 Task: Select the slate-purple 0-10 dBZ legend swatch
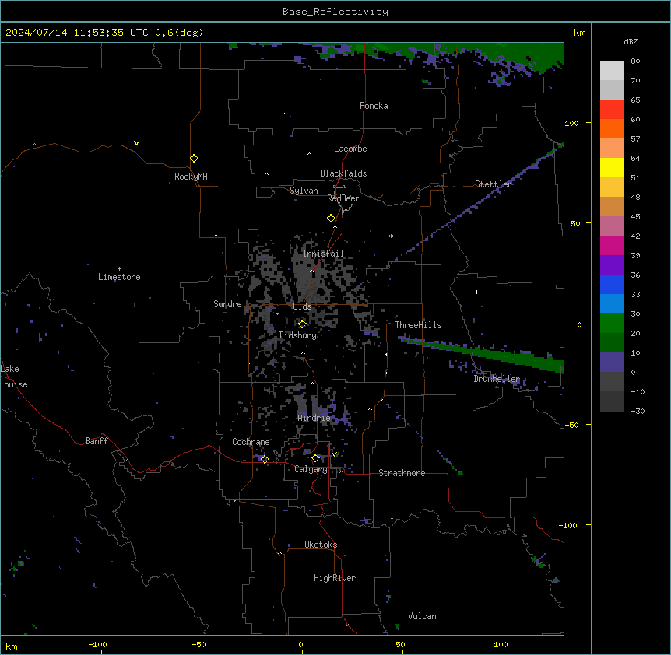[612, 363]
